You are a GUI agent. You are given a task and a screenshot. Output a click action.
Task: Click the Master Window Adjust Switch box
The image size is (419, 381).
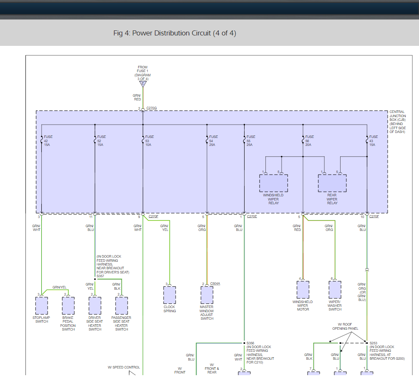207,295
